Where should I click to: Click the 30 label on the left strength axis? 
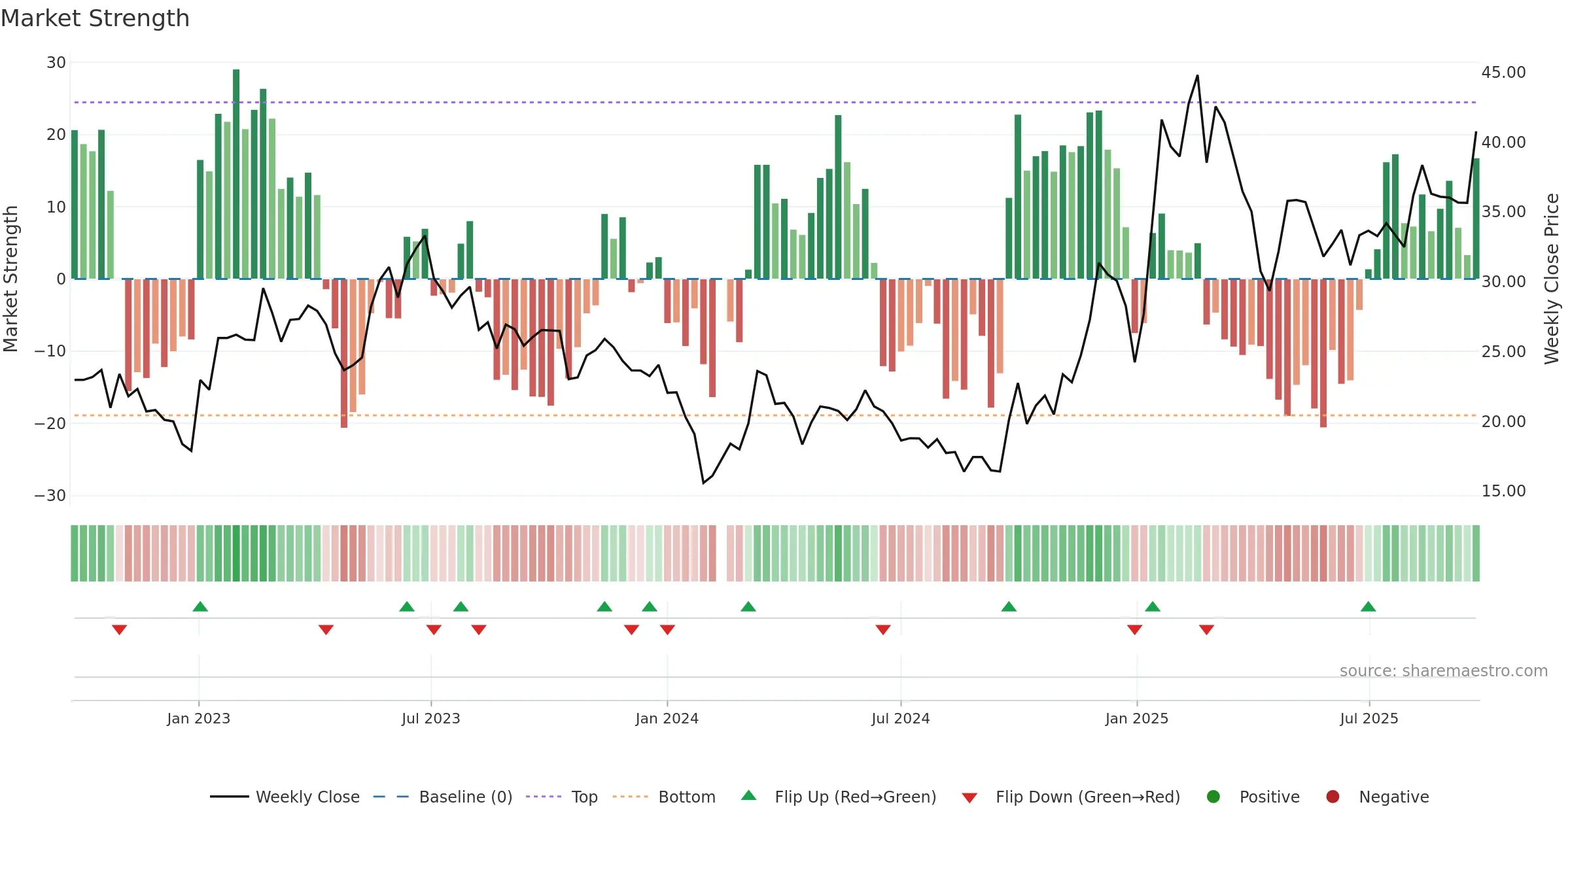(x=56, y=62)
